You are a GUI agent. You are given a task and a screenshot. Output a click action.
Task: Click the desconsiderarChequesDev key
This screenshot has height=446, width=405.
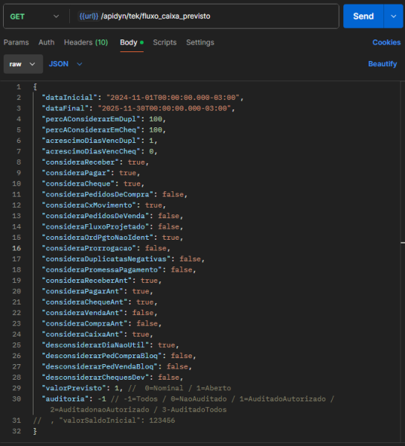95,377
